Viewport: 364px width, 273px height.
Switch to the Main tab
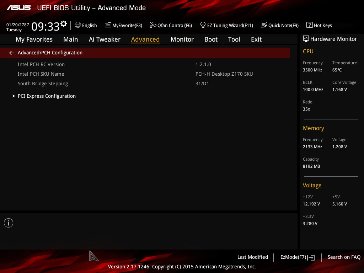click(71, 39)
